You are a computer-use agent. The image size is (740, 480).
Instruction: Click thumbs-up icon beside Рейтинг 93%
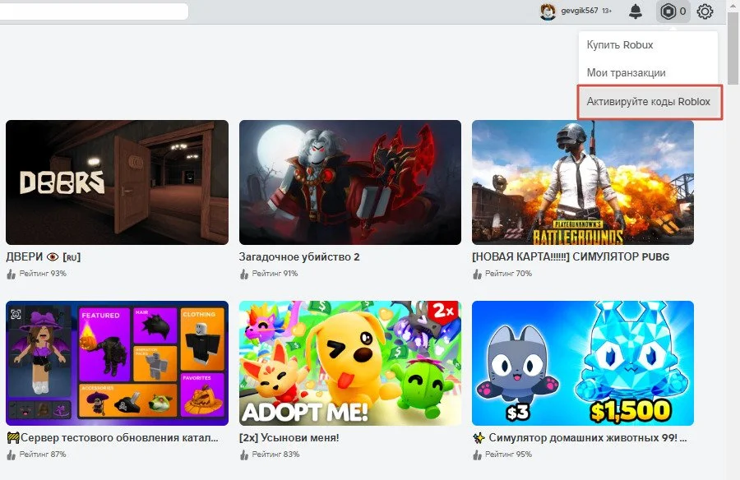(12, 274)
